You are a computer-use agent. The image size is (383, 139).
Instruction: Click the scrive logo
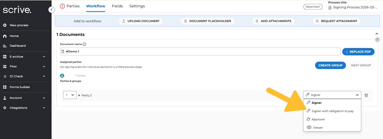point(17,10)
